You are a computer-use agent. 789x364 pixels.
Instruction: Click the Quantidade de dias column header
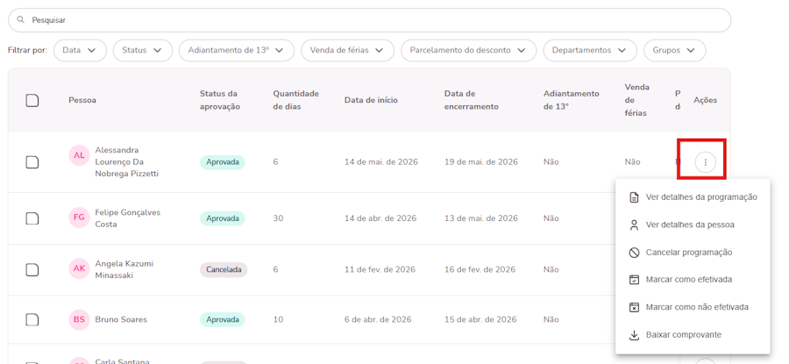pyautogui.click(x=296, y=100)
